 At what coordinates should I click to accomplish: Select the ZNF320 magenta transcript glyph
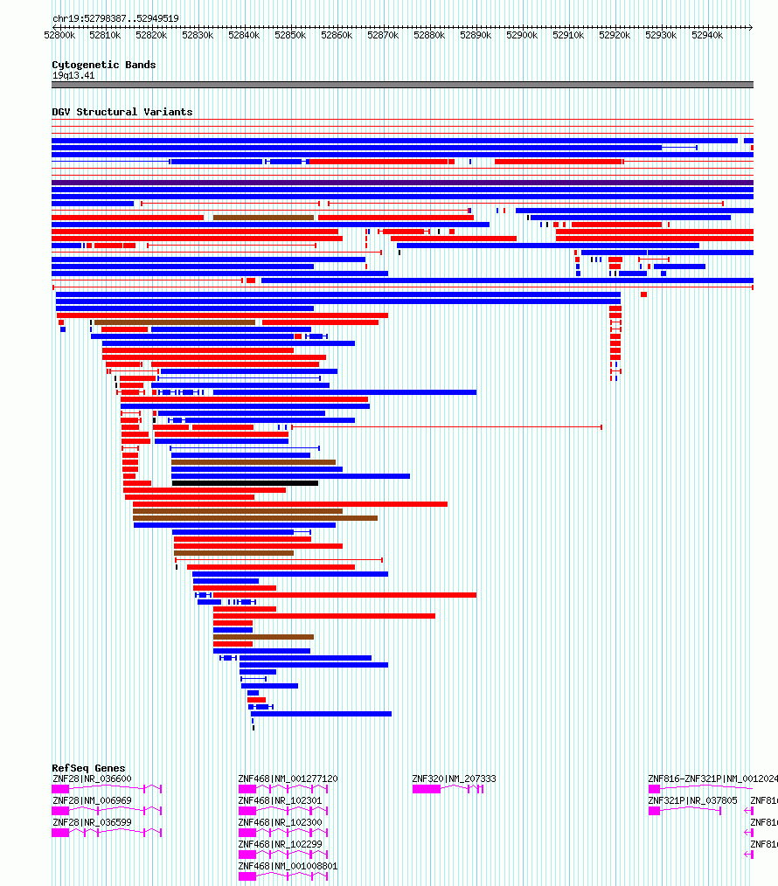[448, 789]
